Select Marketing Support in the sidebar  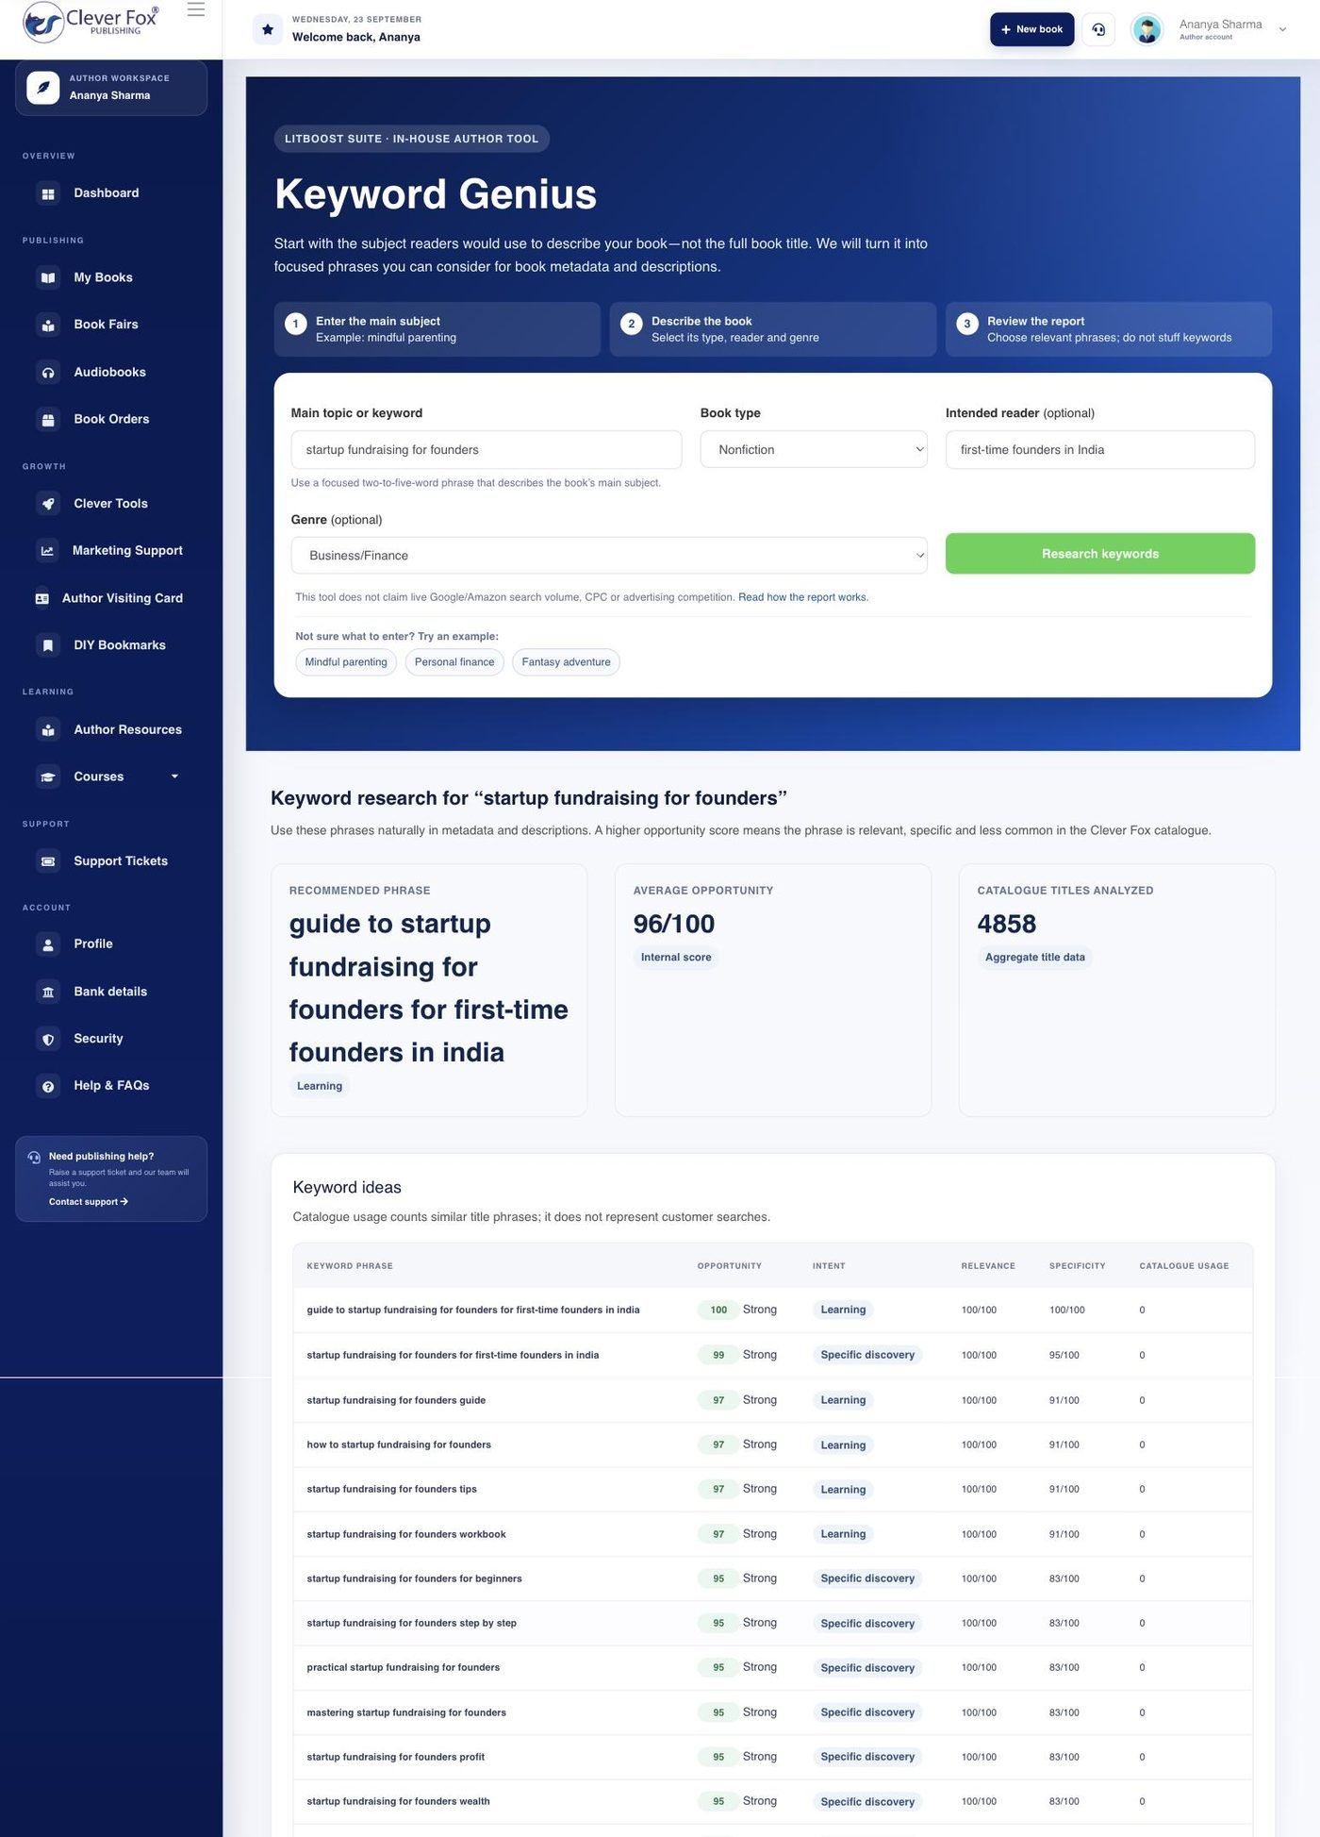click(x=111, y=551)
